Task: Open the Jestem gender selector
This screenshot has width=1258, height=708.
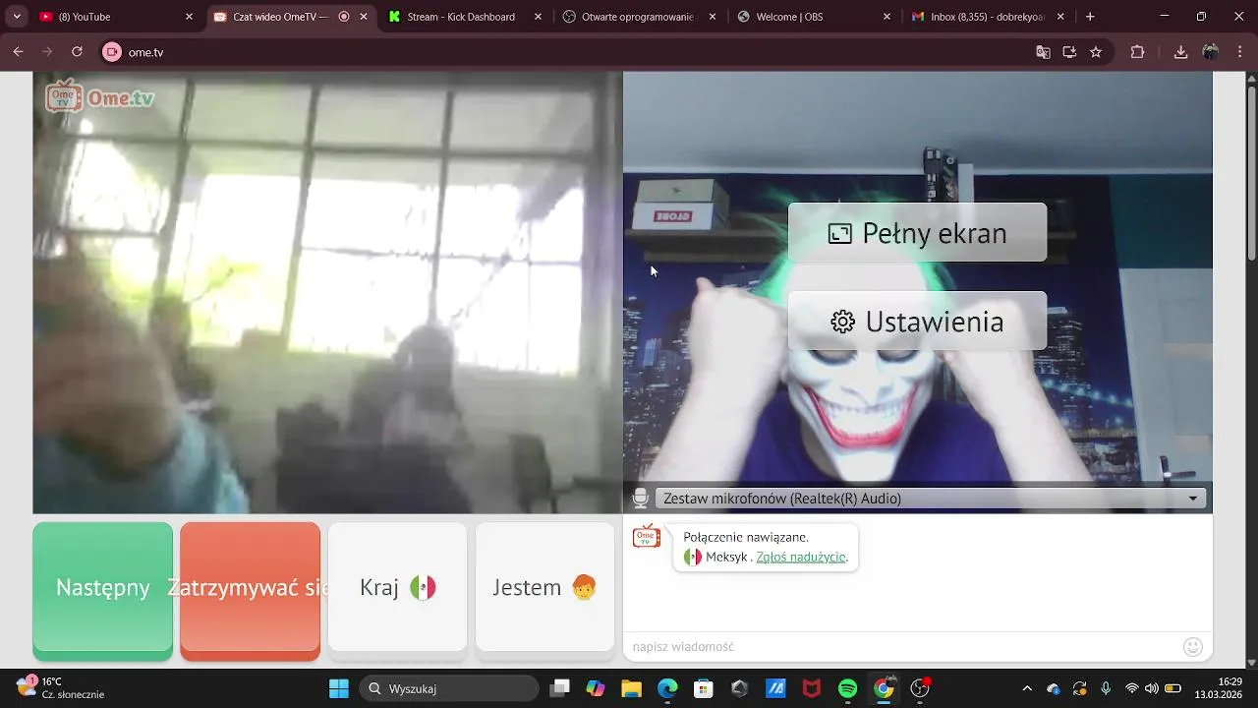Action: click(544, 587)
